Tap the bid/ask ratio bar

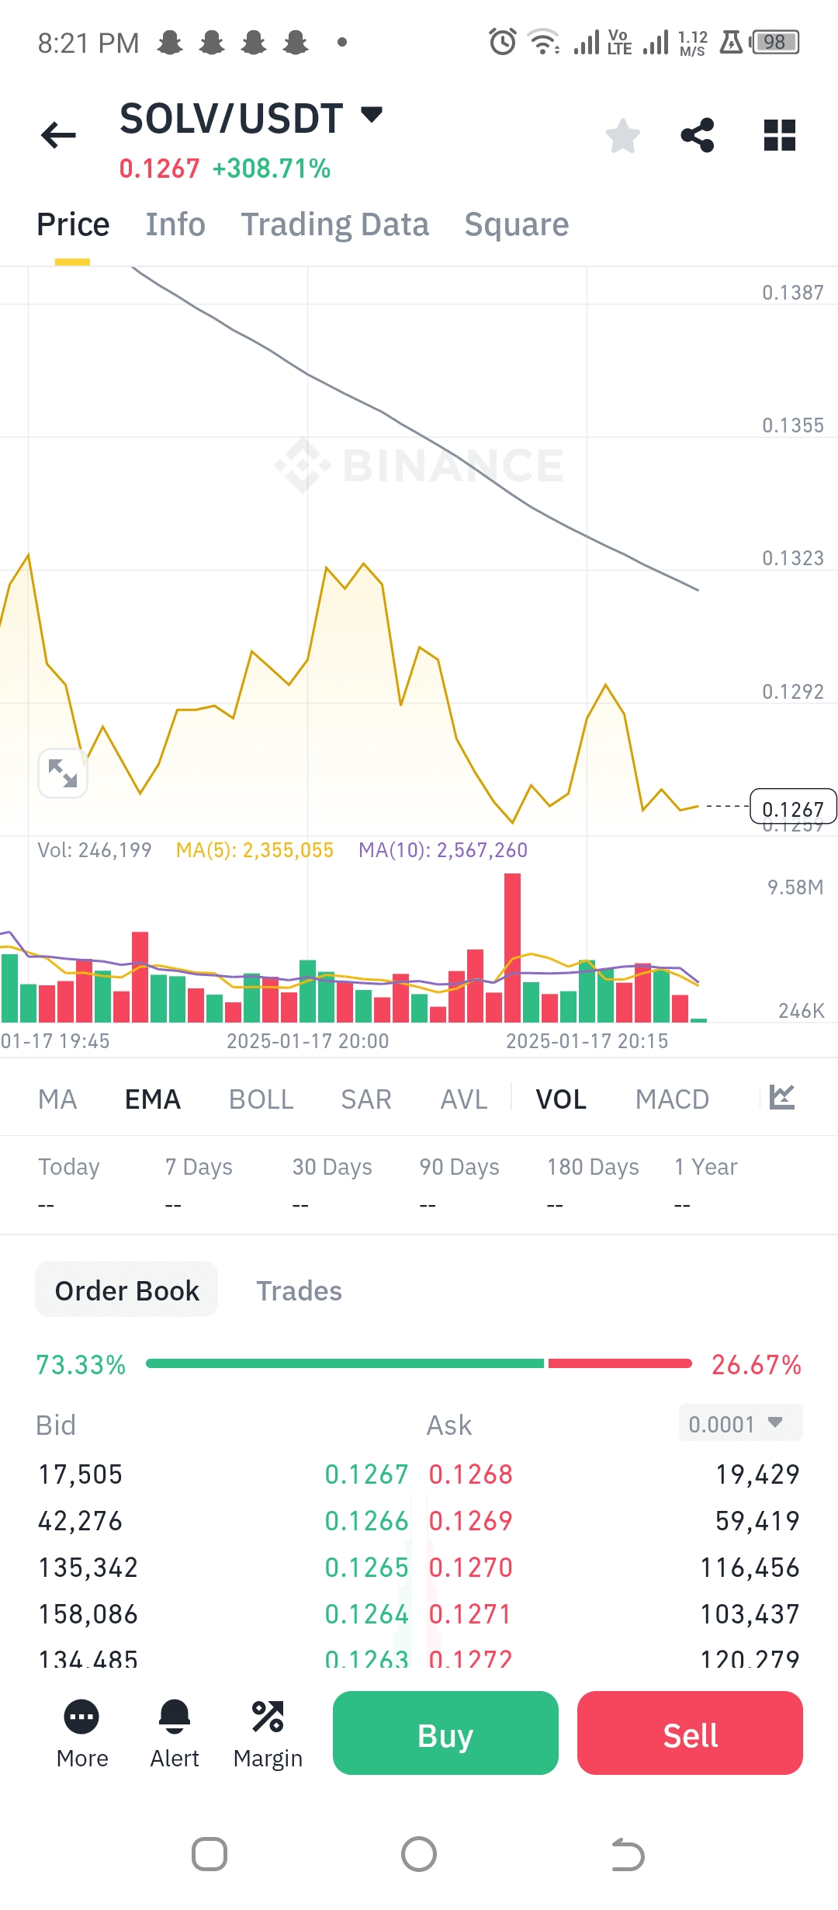[418, 1363]
